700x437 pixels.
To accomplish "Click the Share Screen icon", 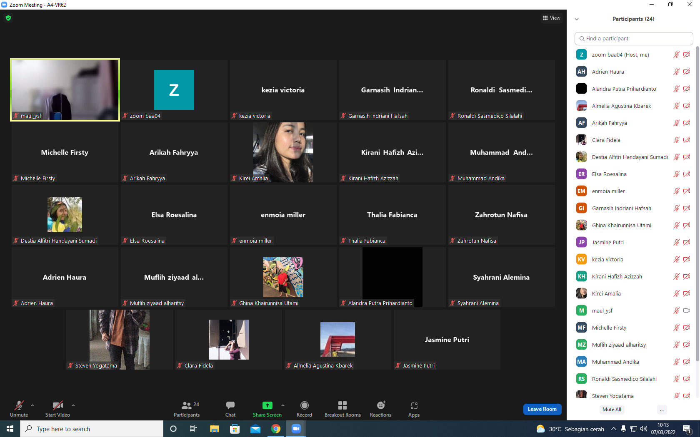I will 267,405.
